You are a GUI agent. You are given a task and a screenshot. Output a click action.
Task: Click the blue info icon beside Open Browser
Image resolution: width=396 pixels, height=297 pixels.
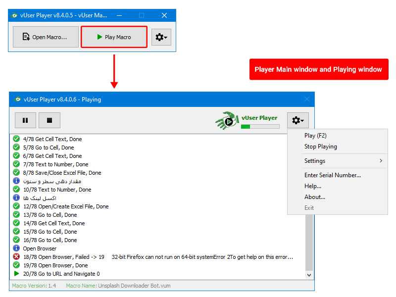[16, 248]
